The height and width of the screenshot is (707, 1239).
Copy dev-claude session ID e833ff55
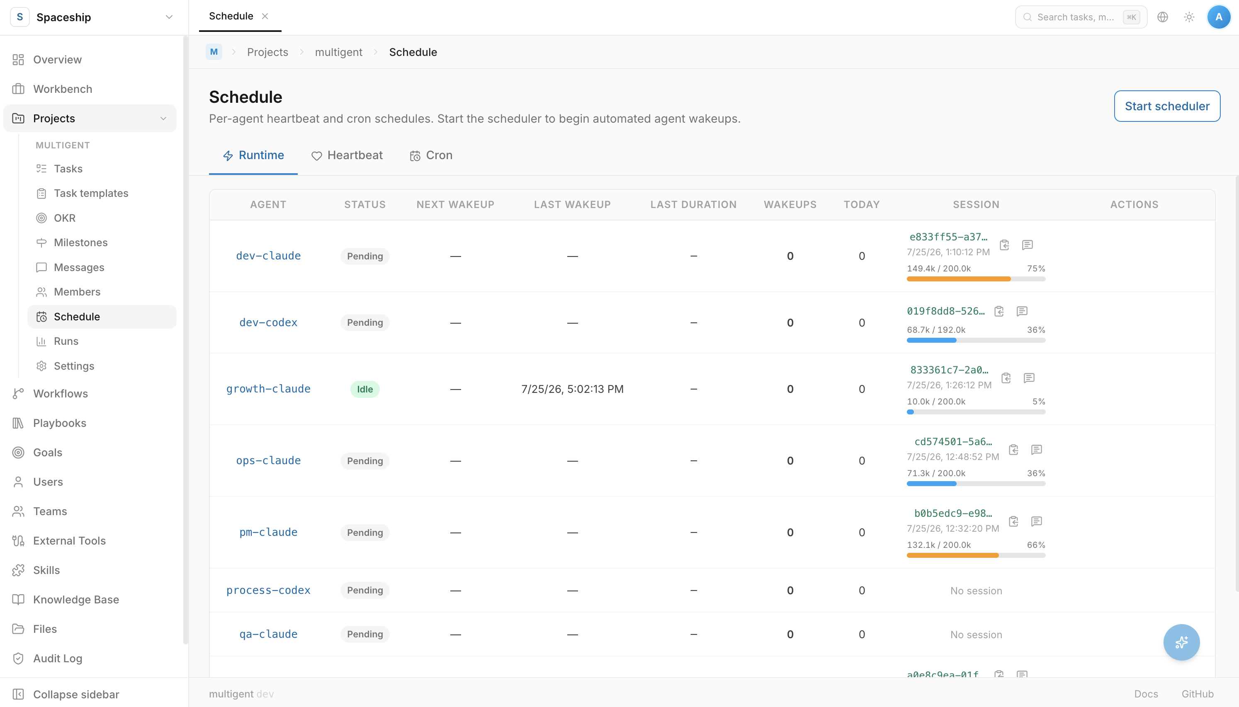tap(1004, 245)
